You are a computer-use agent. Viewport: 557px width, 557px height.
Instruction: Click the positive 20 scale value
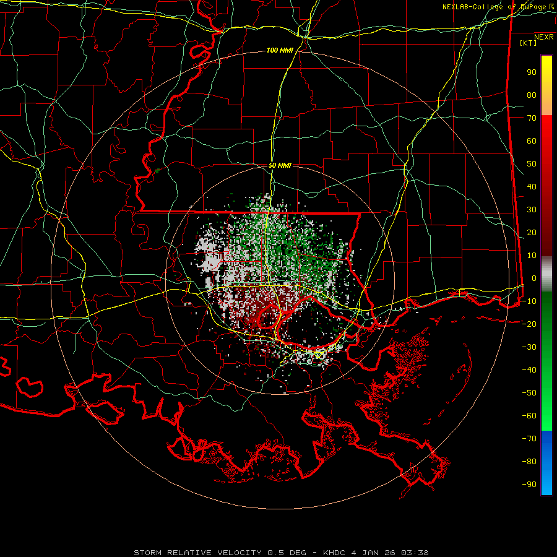tap(532, 232)
